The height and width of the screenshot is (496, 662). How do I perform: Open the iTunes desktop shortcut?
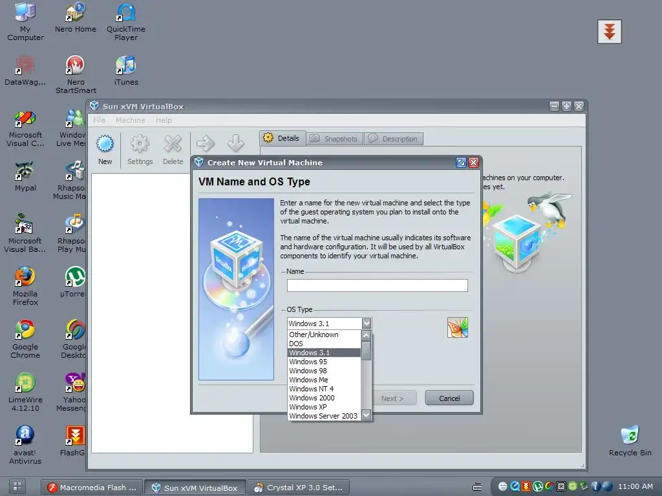(126, 70)
